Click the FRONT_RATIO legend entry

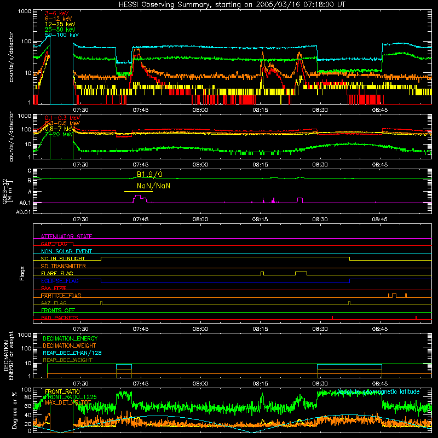click(62, 391)
